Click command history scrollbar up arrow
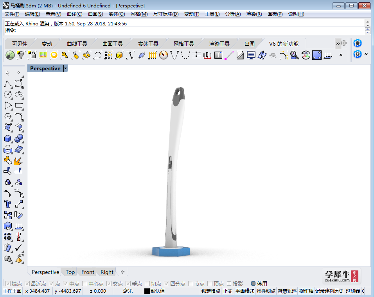 [x=368, y=21]
